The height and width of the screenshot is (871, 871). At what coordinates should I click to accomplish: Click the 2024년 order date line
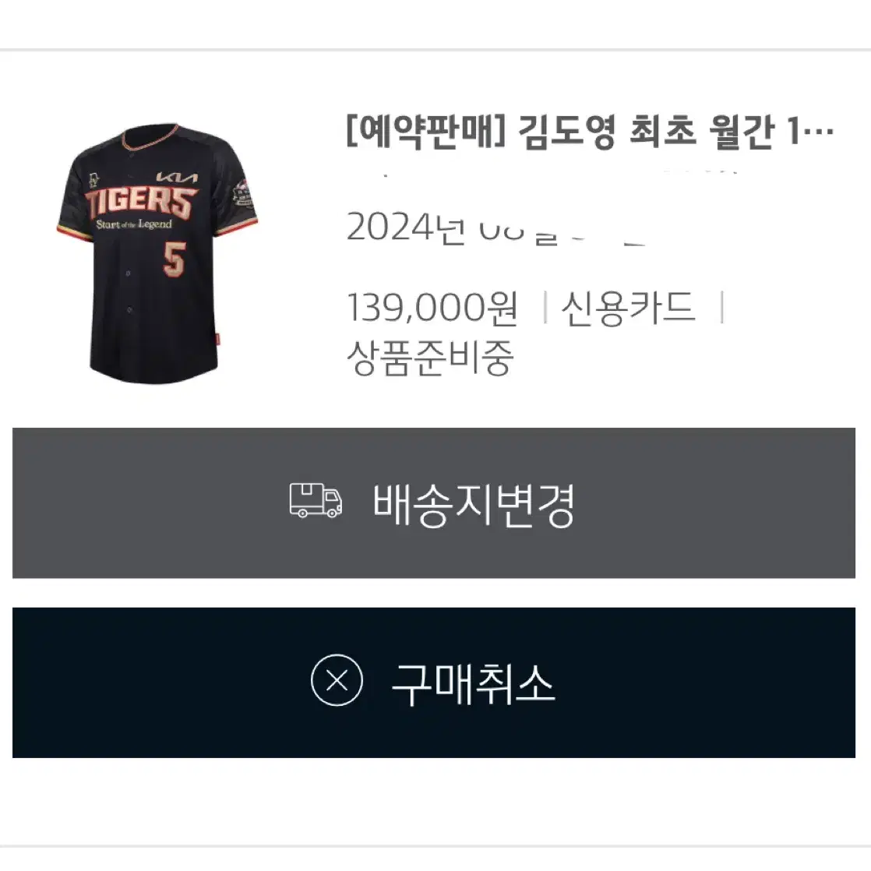(x=496, y=227)
